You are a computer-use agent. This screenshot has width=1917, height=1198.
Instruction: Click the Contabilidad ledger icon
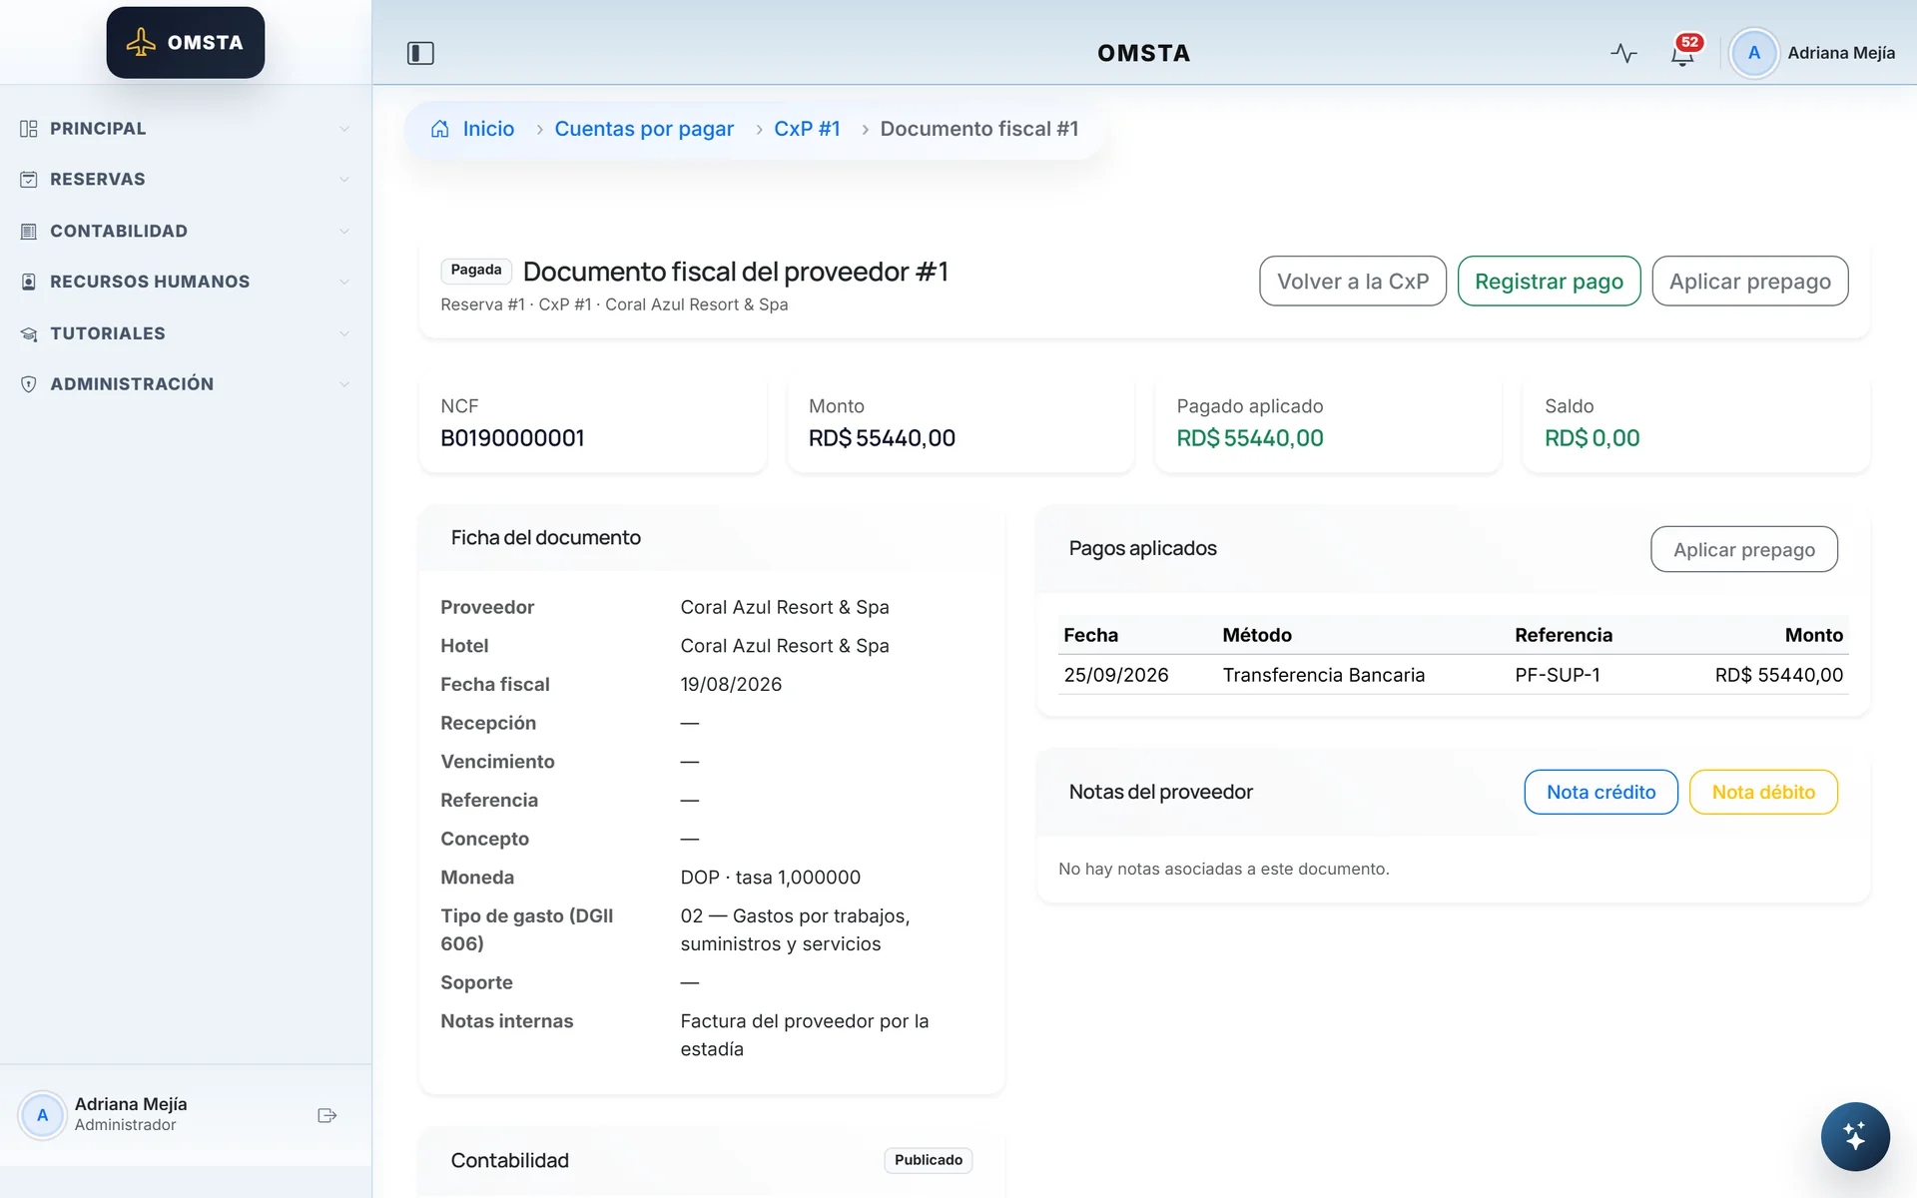tap(29, 232)
